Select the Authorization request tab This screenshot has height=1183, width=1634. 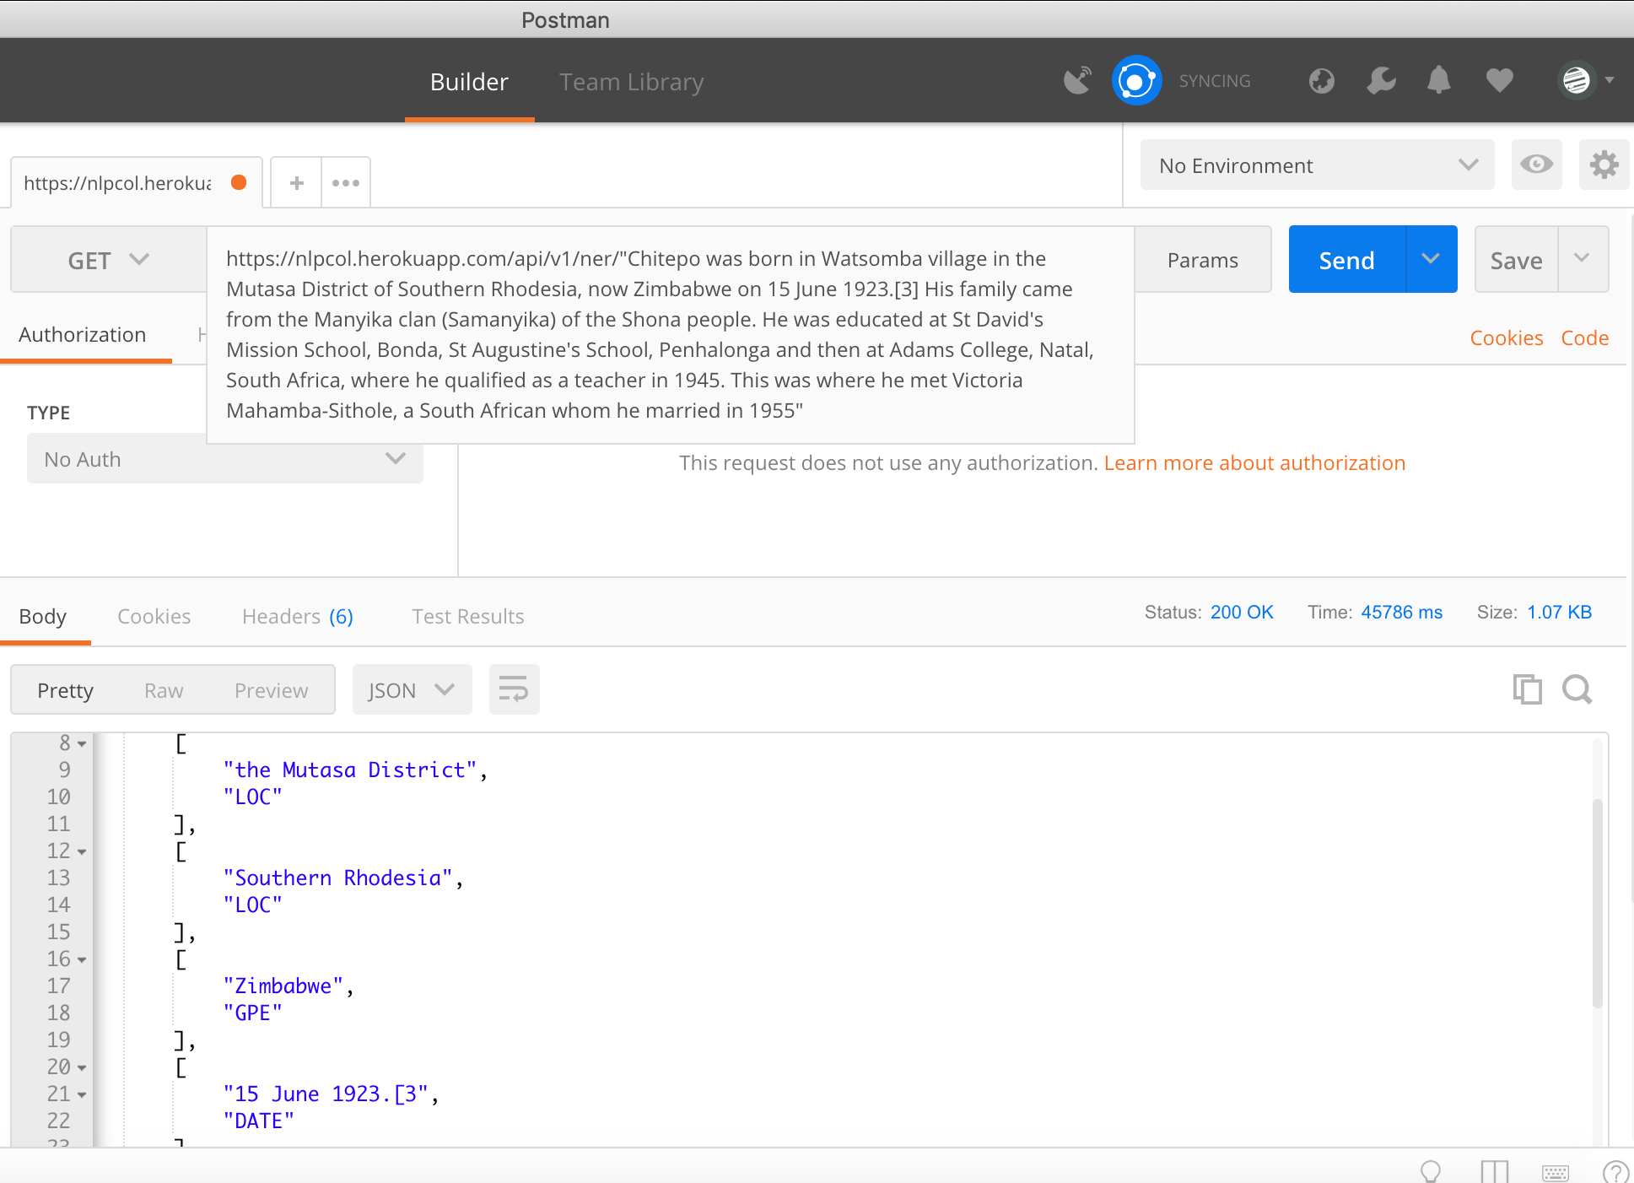coord(83,335)
